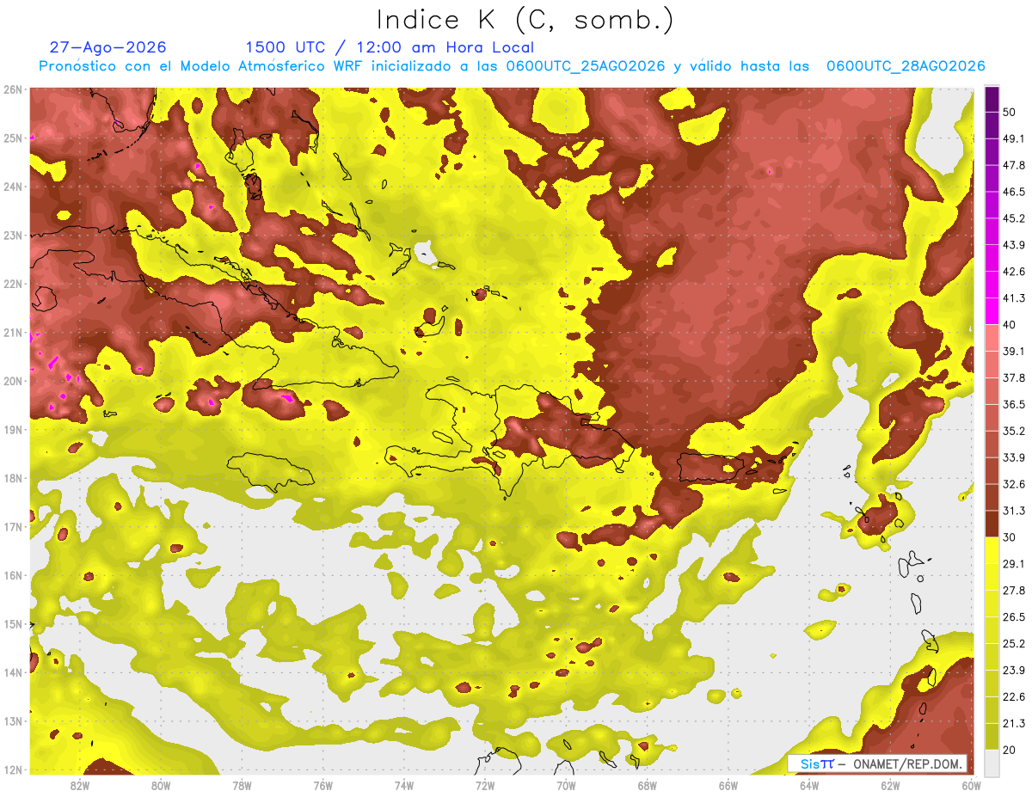Click the colorbar value '27.8'
The height and width of the screenshot is (797, 1032).
pyautogui.click(x=1014, y=590)
